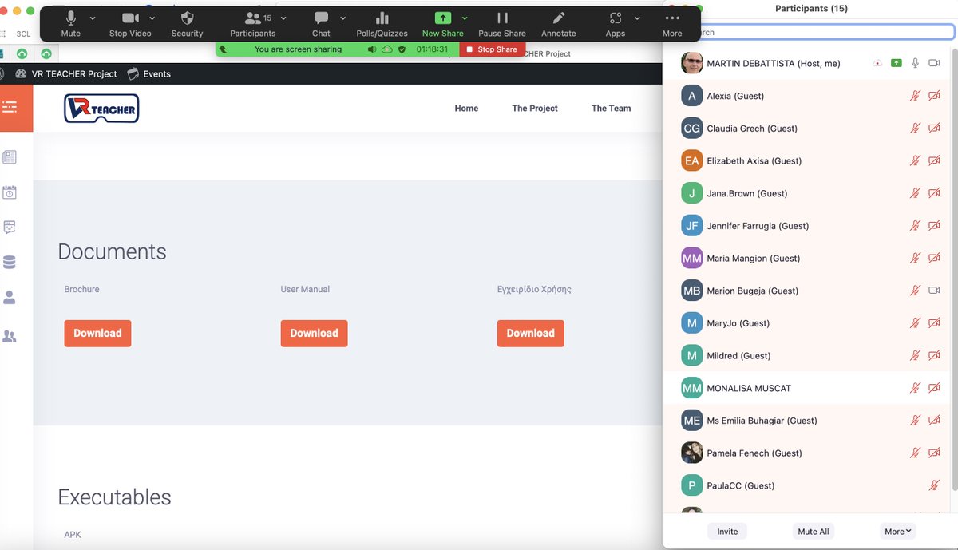Click Pamela Fenech's profile photo
Screen dimensions: 958x550
[691, 453]
